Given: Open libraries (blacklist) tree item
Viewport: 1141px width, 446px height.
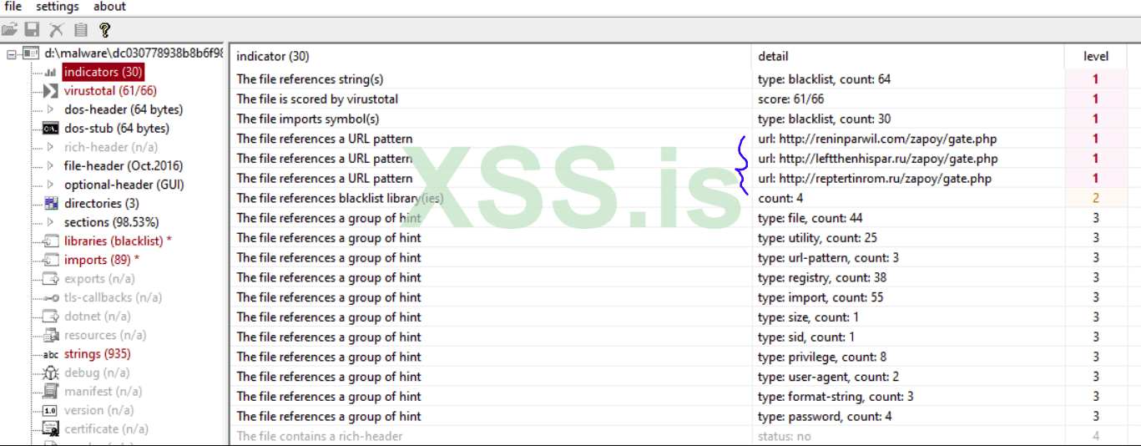Looking at the screenshot, I should tap(118, 241).
